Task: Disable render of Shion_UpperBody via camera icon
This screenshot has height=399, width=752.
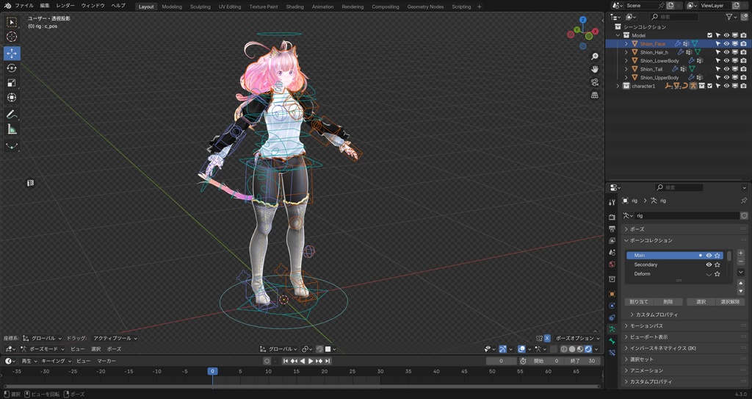Action: (x=743, y=77)
